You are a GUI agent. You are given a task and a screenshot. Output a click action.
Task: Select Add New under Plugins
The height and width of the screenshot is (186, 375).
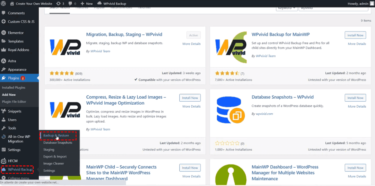click(9, 94)
